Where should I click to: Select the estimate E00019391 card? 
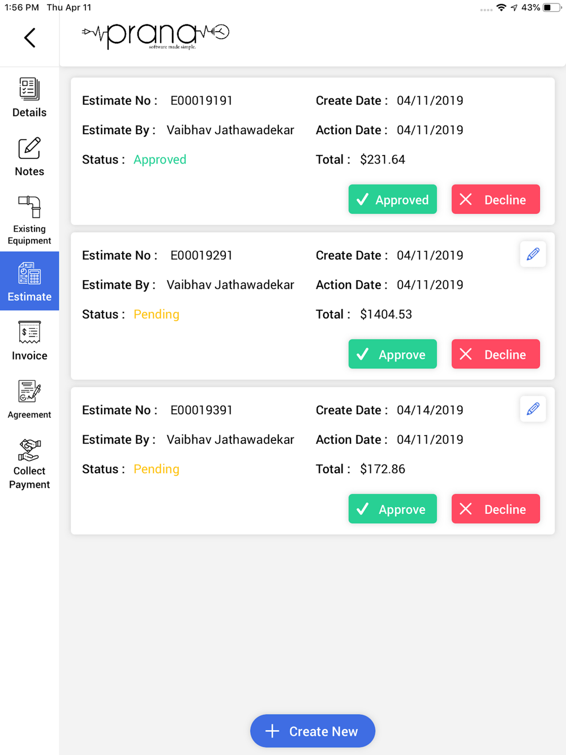pyautogui.click(x=312, y=461)
